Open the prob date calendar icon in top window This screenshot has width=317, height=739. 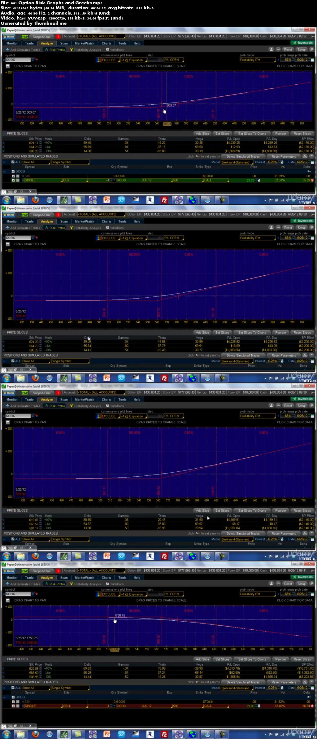click(x=312, y=60)
